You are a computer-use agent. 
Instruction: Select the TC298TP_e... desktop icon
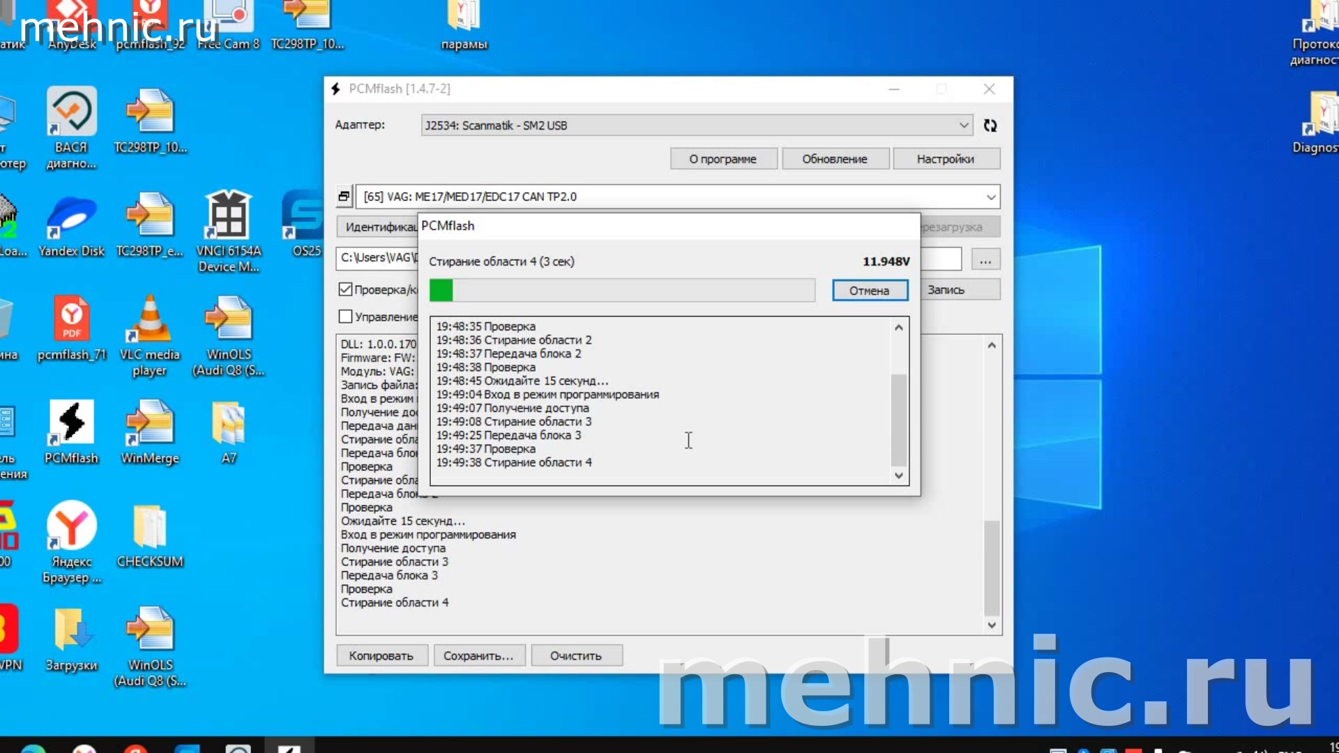click(150, 225)
